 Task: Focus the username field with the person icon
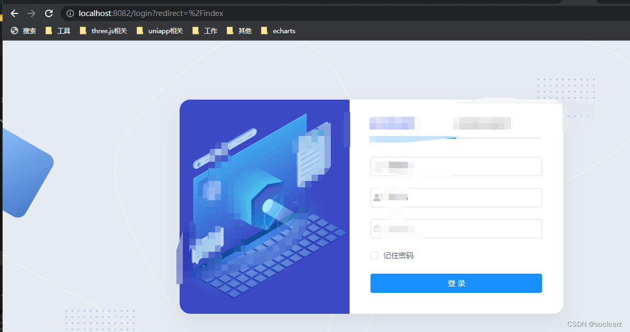(x=456, y=198)
